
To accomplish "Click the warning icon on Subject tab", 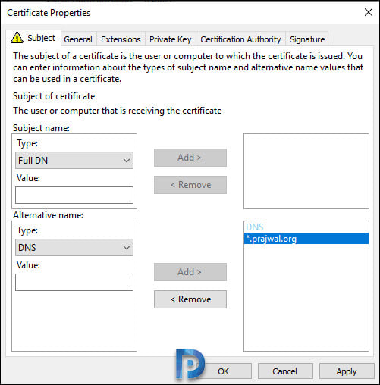I will (17, 38).
